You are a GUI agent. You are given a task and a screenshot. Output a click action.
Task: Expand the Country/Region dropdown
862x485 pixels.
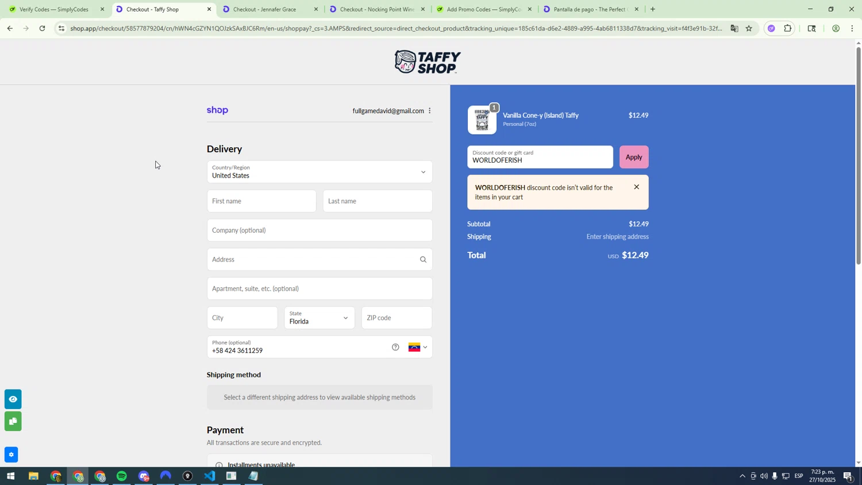320,172
